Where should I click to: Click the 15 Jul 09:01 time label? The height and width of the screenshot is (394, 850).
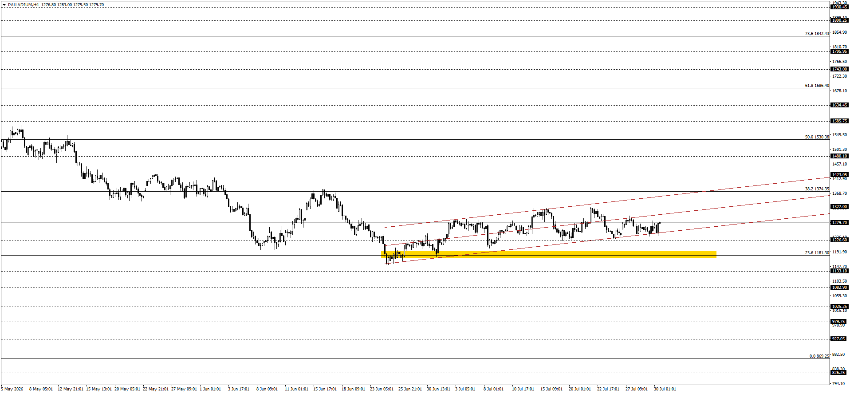[x=551, y=389]
